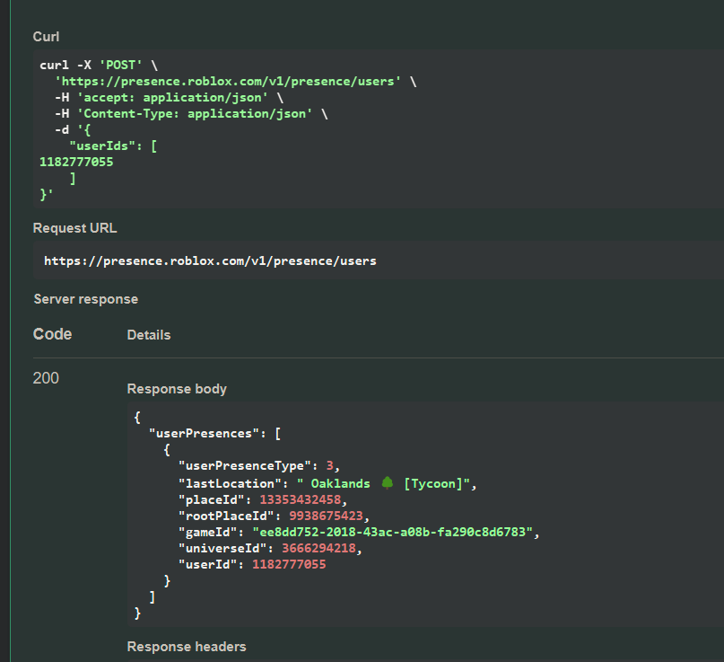This screenshot has height=662, width=724.
Task: Click the 'Content-Type: application/json' header line
Action: point(191,114)
